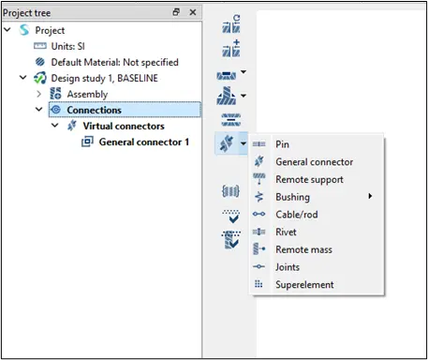428x360 pixels.
Task: Choose Cable/rod connector option
Action: 317,215
